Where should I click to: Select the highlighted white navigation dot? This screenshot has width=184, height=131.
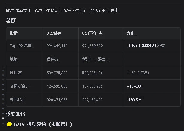click(x=3, y=118)
